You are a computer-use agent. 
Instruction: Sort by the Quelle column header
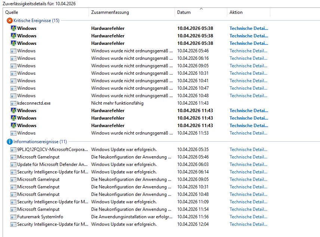pyautogui.click(x=46, y=12)
